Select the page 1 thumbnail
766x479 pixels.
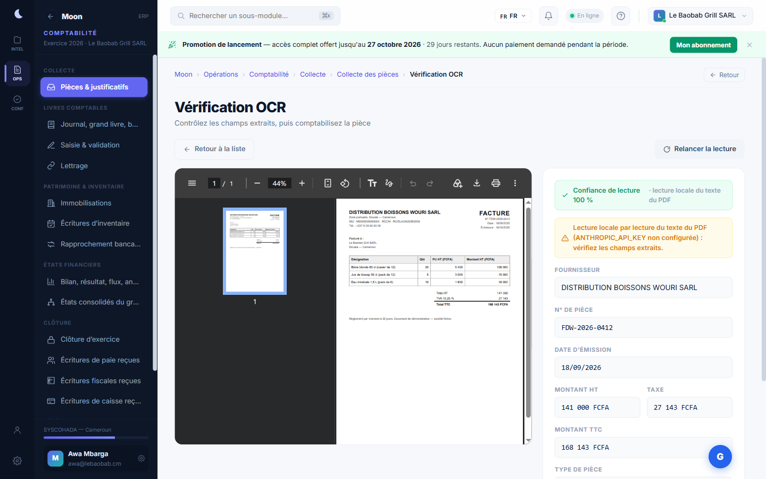click(x=255, y=251)
